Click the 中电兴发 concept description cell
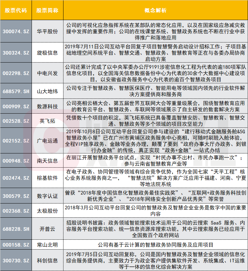Screen dimensions: 248x271 [x=156, y=73]
